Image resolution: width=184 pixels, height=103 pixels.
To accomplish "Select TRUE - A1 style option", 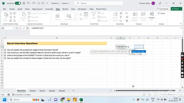I will tap(137, 54).
